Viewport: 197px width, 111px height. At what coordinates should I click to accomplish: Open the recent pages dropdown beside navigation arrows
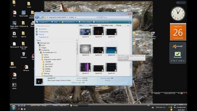[x=43, y=17]
